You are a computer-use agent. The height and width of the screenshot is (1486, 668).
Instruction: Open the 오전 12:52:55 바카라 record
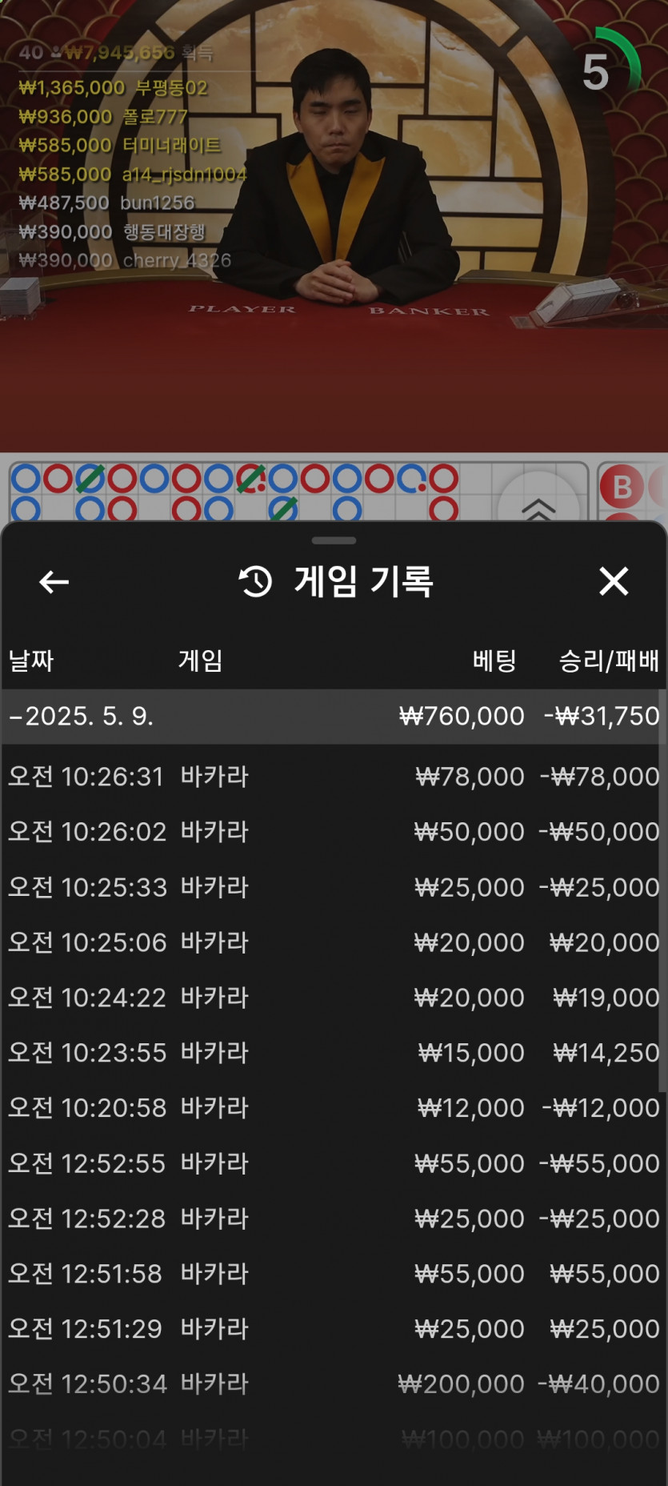(334, 1163)
